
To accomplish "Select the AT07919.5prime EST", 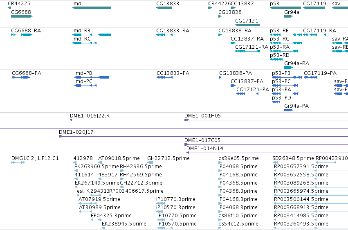I will pos(88,203).
